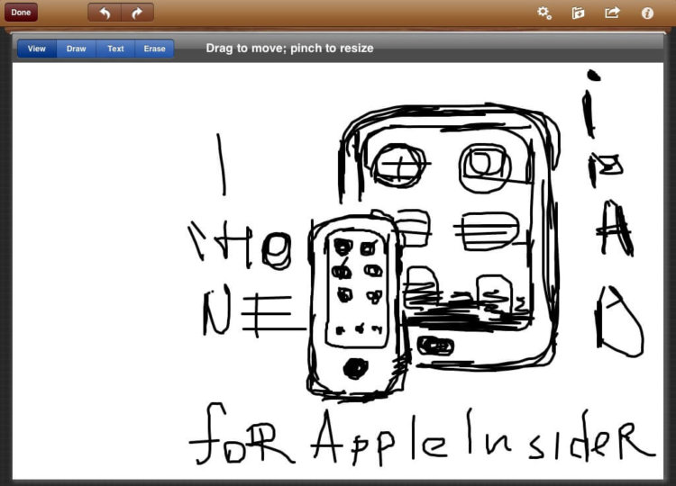Redo with the forward arrow icon

(x=138, y=13)
